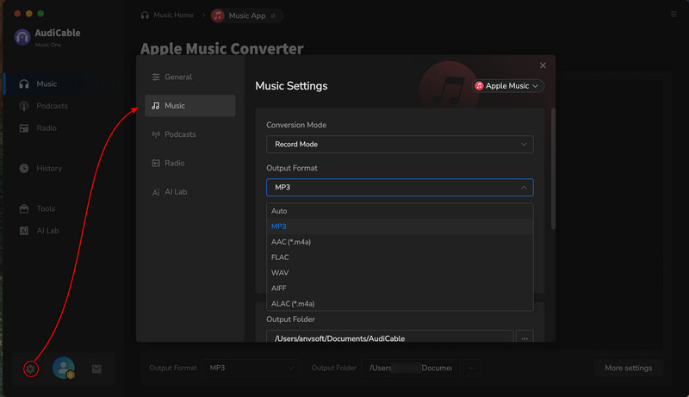Open Podcasts settings tab
This screenshot has width=689, height=397.
coord(189,134)
